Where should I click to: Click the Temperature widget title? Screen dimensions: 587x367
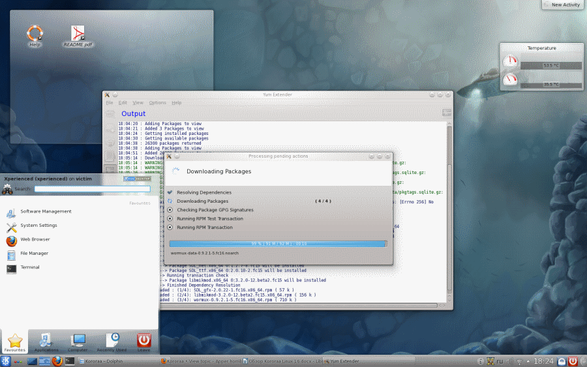[x=542, y=48]
